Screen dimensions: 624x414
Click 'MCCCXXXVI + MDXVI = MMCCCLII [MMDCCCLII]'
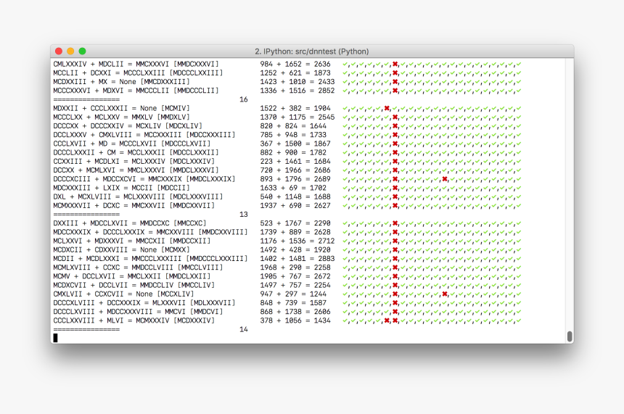click(136, 91)
